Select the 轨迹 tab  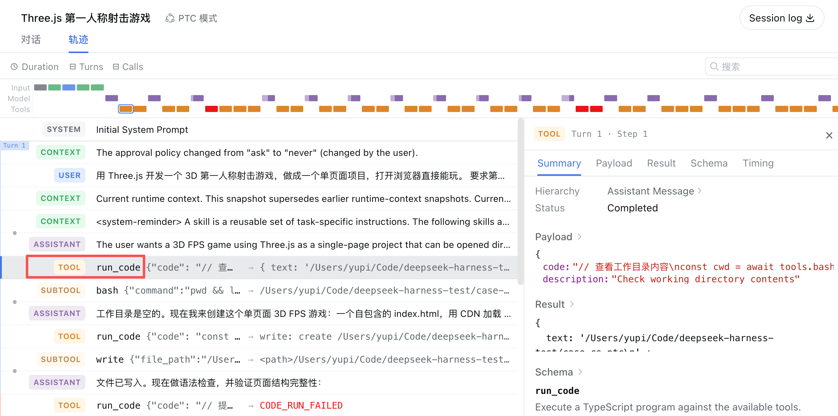[x=78, y=40]
